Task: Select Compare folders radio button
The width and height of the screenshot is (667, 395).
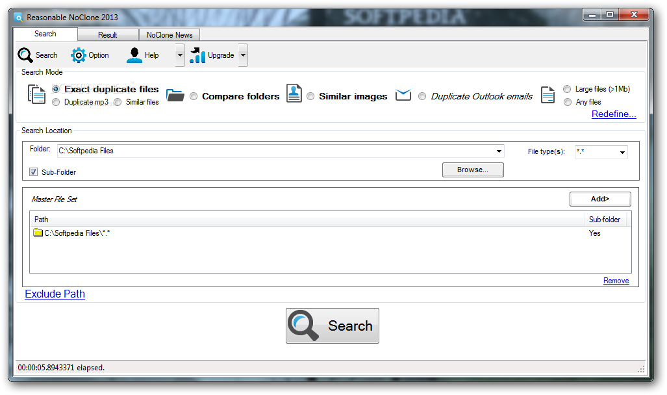Action: pos(194,96)
